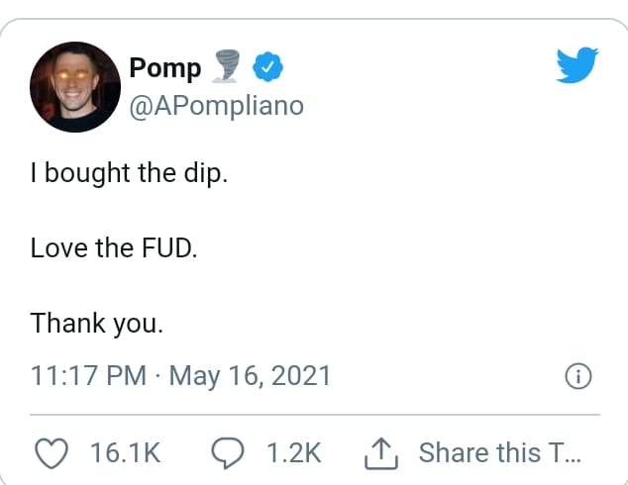Click the Twitter bird logo
Viewport: 628px width, 485px height.
[577, 64]
